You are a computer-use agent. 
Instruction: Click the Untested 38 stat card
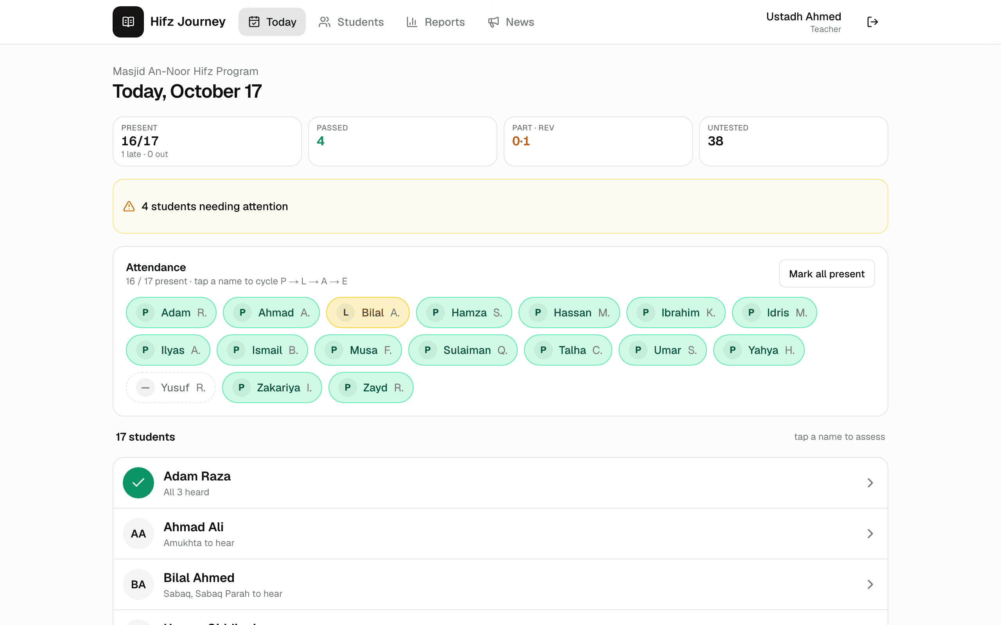[x=793, y=141]
